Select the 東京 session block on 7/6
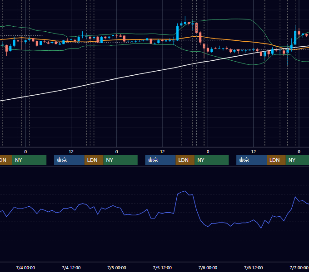The width and height of the screenshot is (309, 272). tap(251, 160)
